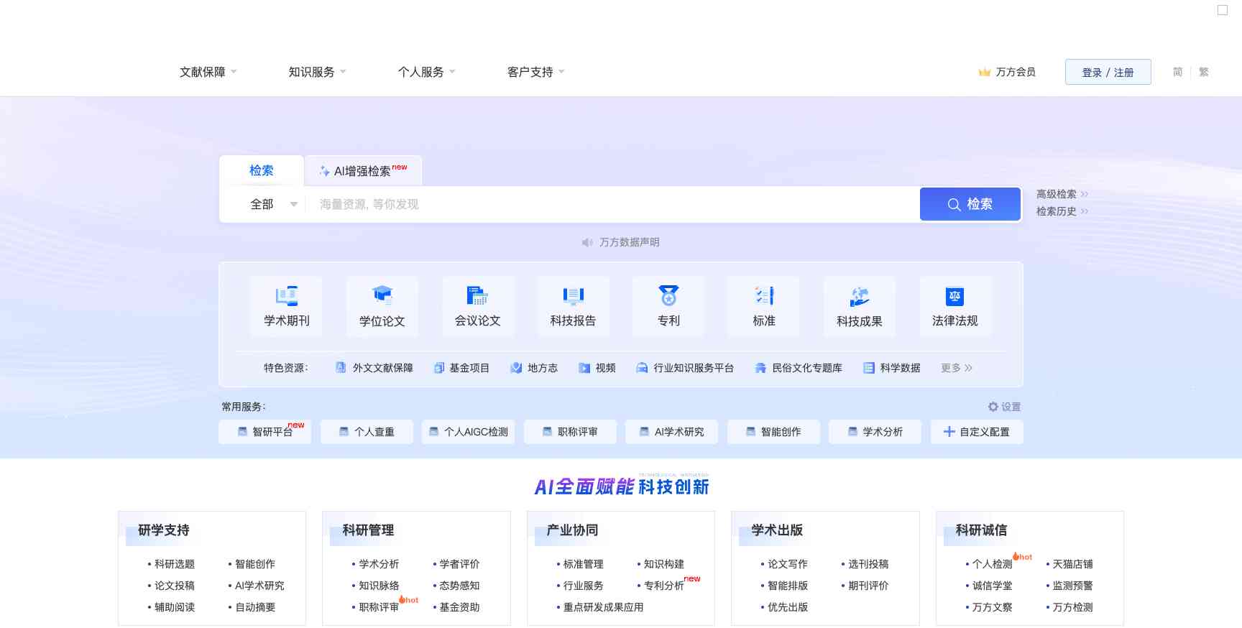Viewport: 1242px width, 628px height.
Task: Switch language to traditional 繁
Action: click(1204, 72)
